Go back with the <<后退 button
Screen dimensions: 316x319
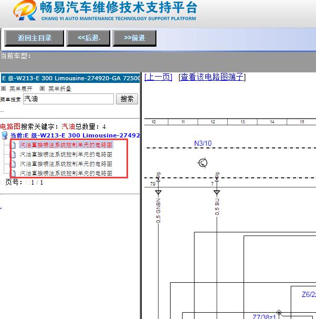pyautogui.click(x=89, y=38)
